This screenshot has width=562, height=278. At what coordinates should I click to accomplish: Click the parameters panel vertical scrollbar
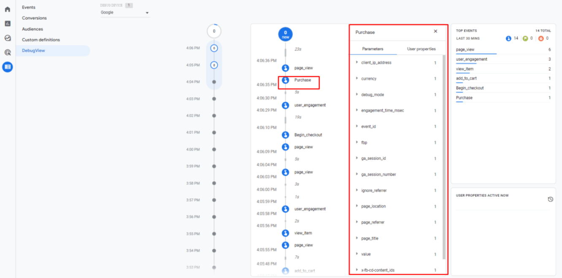coord(443,156)
